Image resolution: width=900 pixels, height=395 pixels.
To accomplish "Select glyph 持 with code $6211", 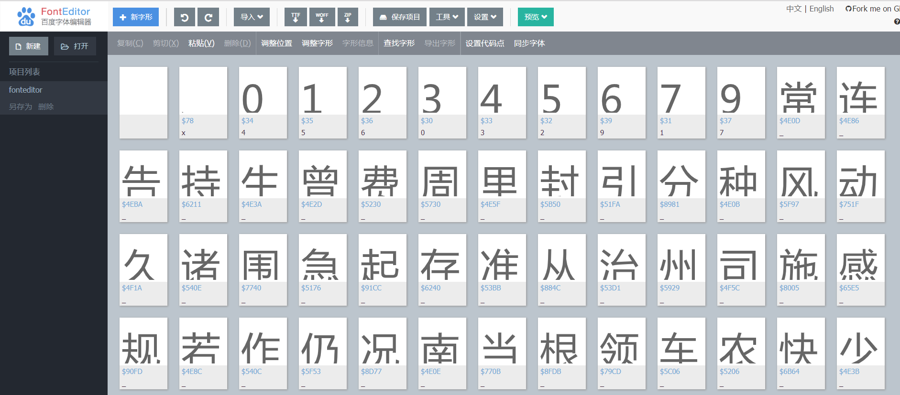I will click(203, 186).
